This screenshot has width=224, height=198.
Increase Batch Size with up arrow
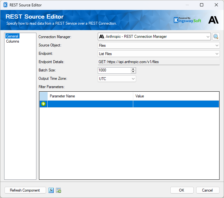tap(133, 69)
